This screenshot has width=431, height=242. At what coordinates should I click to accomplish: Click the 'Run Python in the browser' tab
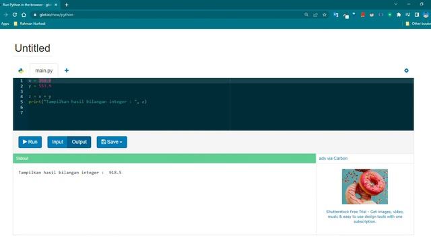[28, 5]
